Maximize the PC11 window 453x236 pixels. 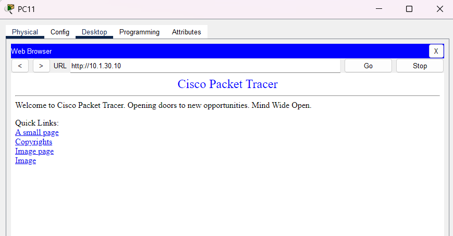tap(409, 9)
